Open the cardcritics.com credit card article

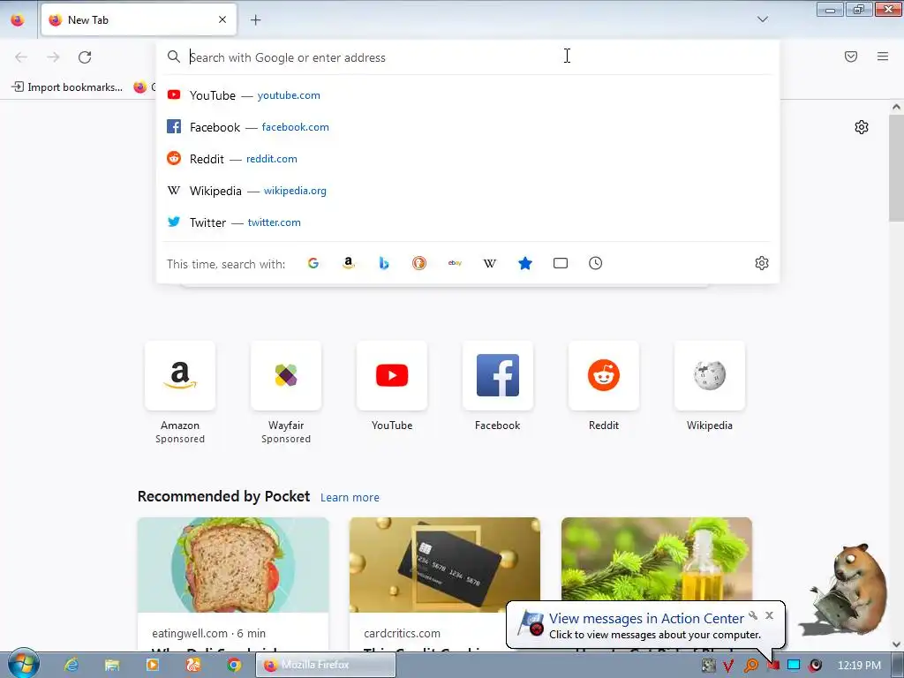point(445,584)
